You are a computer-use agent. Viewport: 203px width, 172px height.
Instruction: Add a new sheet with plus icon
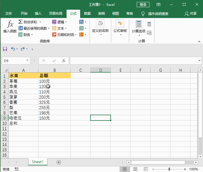(x=59, y=162)
